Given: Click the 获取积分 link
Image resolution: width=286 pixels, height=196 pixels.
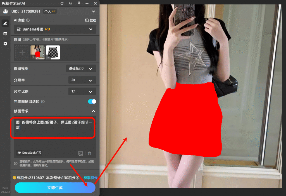Looking at the screenshot, I should [x=90, y=178].
